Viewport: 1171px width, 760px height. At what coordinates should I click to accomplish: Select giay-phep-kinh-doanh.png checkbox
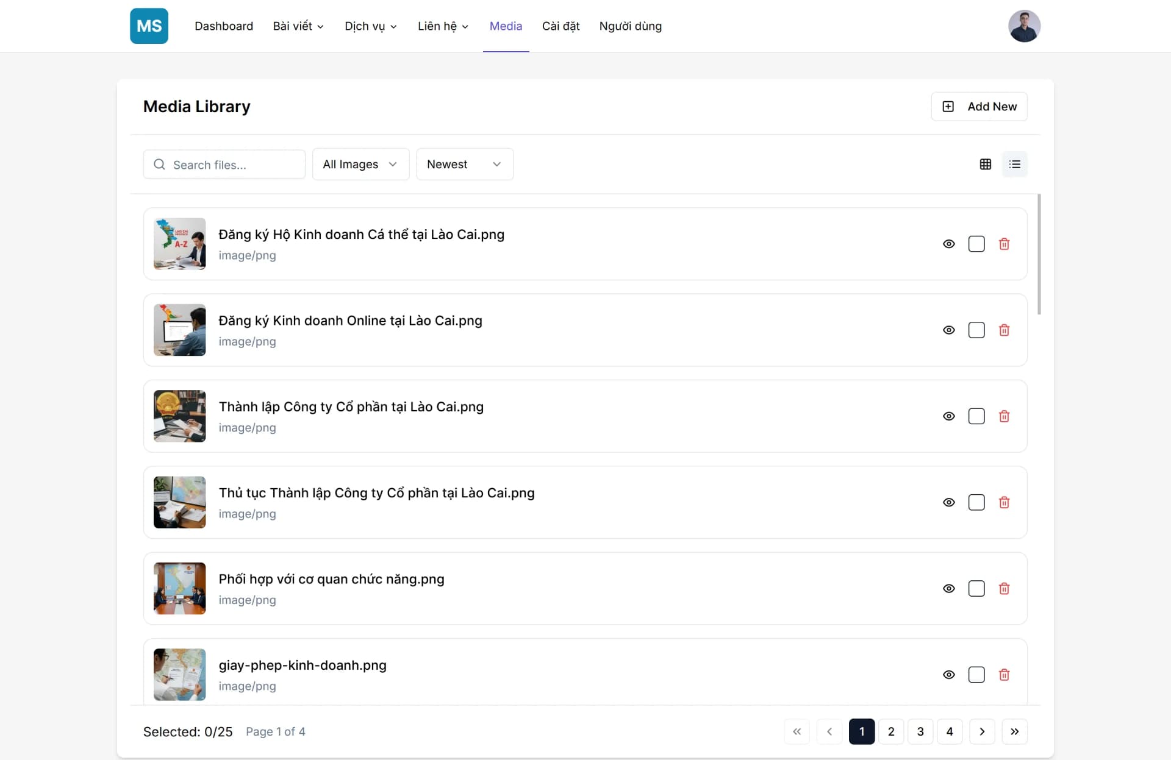coord(976,675)
